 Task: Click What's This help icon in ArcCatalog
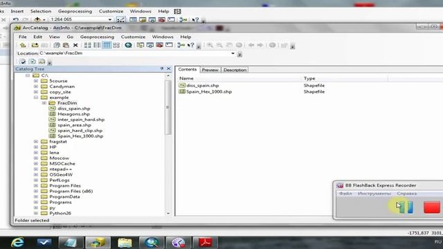coord(191,45)
